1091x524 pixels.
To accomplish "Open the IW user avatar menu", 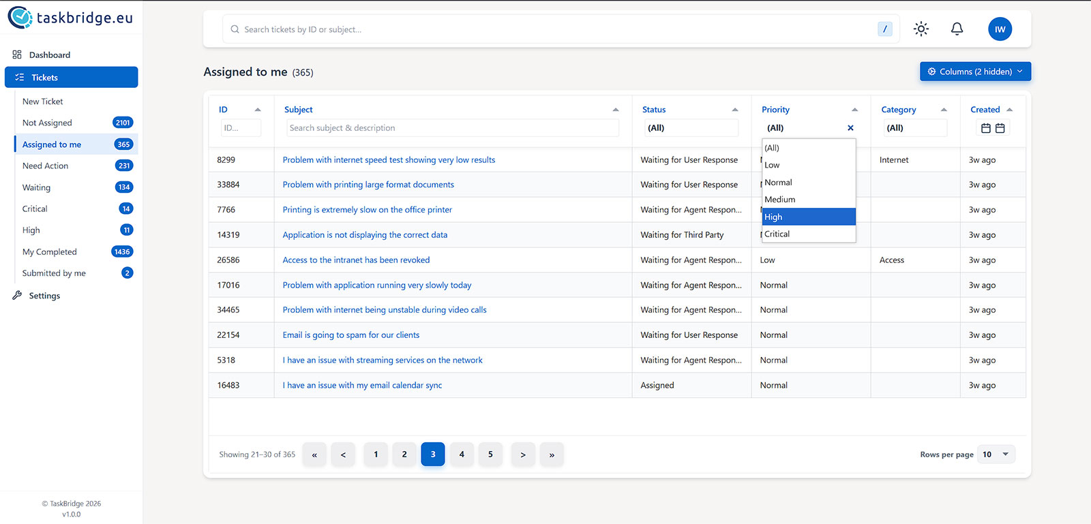I will click(1000, 29).
